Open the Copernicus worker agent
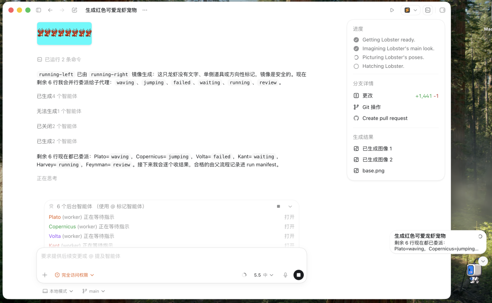 (x=289, y=226)
